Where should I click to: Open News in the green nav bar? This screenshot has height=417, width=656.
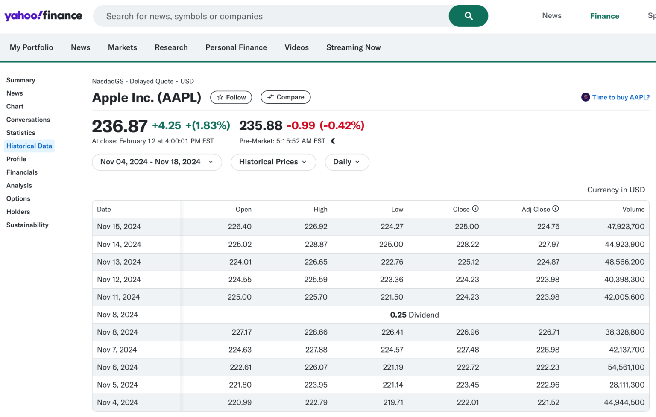81,47
